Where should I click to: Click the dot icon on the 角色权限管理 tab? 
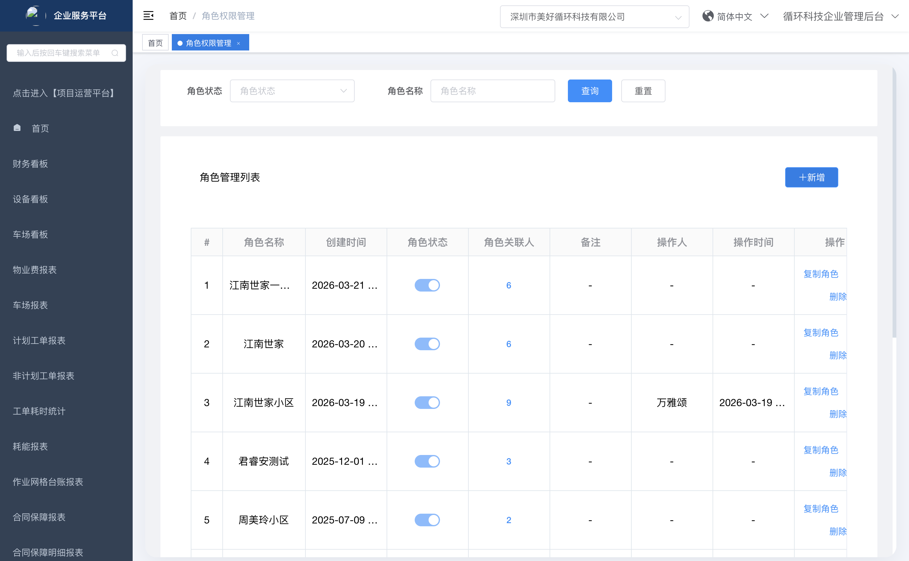(180, 44)
